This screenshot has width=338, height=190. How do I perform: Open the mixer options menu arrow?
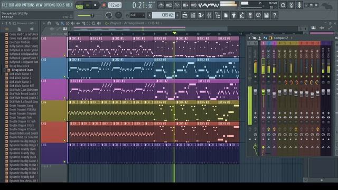coord(249,38)
